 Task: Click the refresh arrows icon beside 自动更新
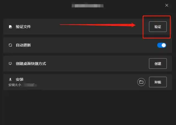10,45
